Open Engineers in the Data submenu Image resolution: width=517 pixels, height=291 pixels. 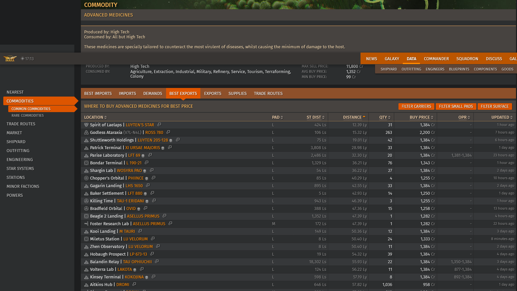(435, 69)
